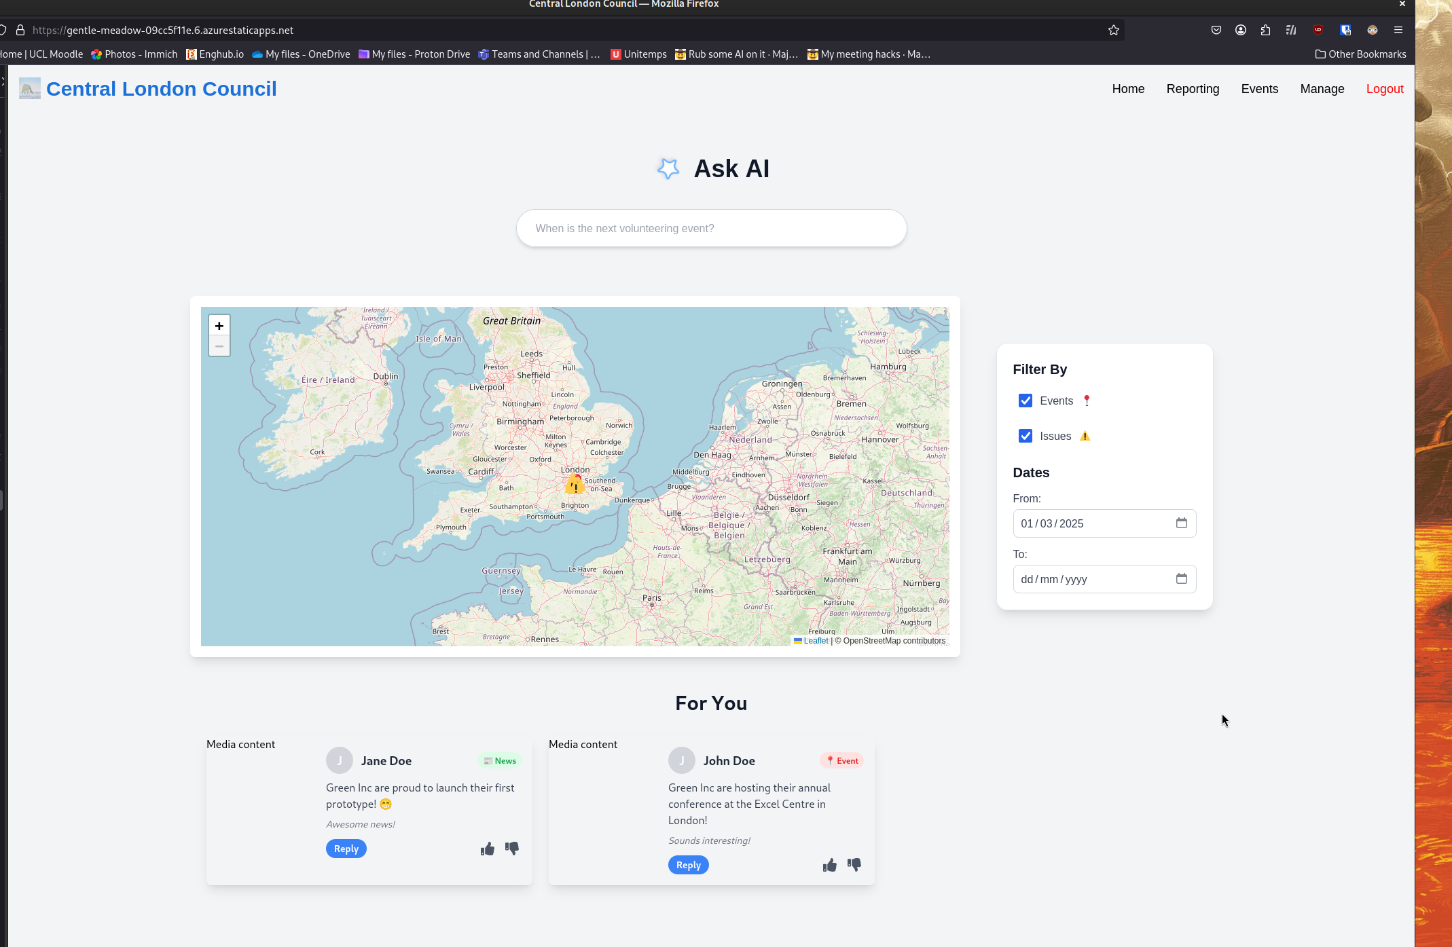Viewport: 1452px width, 947px height.
Task: Open the Other Bookmarks folder
Action: 1360,54
